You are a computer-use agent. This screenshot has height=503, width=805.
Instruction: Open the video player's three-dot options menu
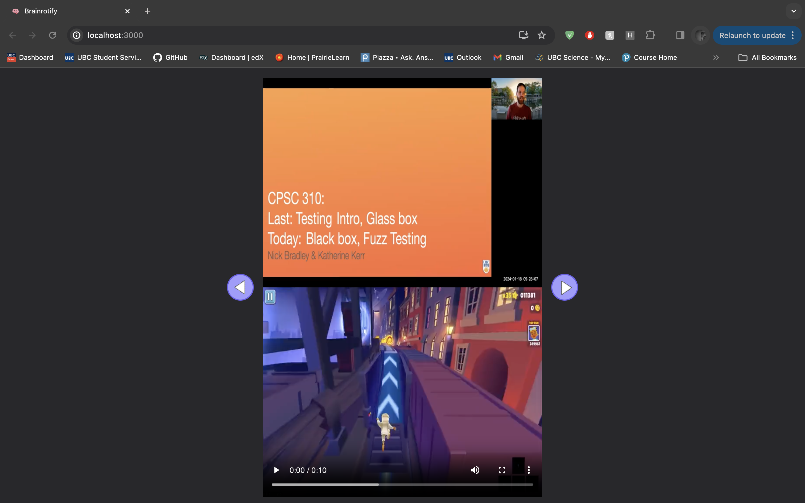click(x=529, y=470)
